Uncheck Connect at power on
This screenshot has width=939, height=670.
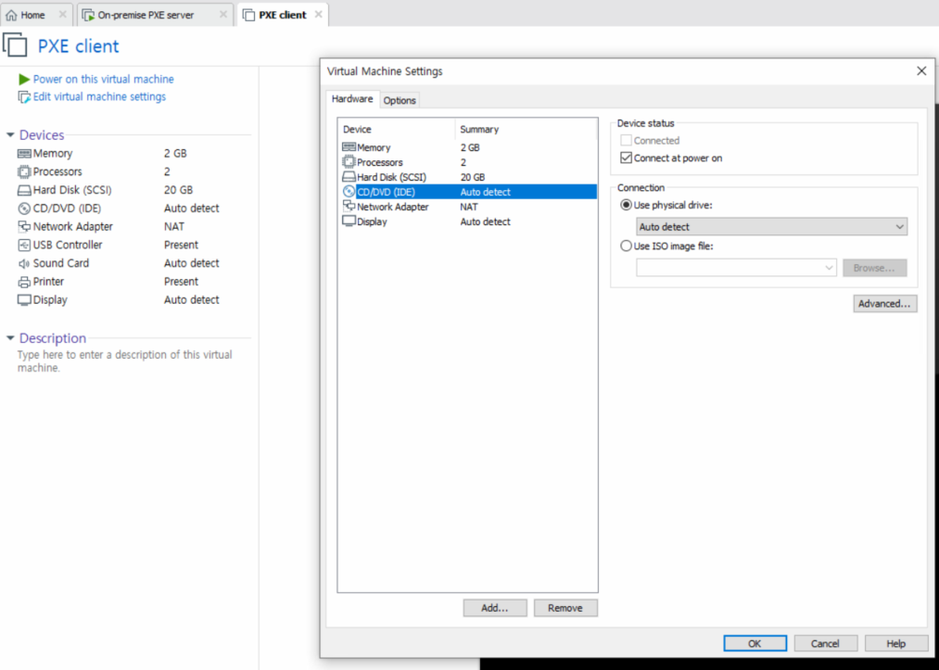tap(626, 158)
